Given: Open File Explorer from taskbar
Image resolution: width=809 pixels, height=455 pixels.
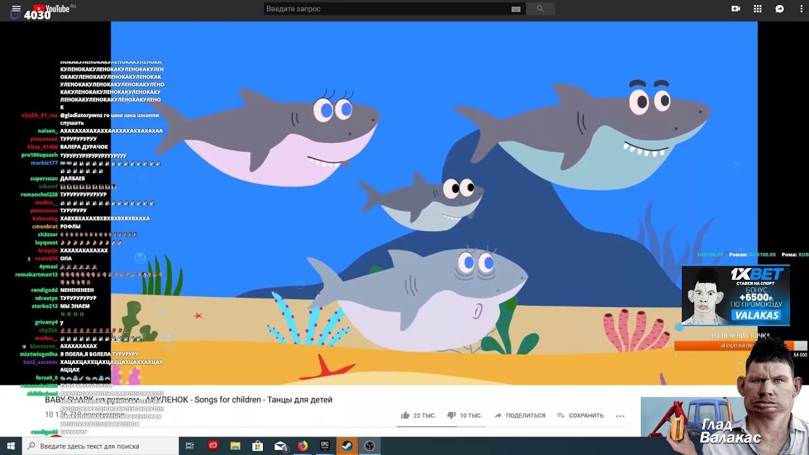Looking at the screenshot, I should click(x=235, y=446).
